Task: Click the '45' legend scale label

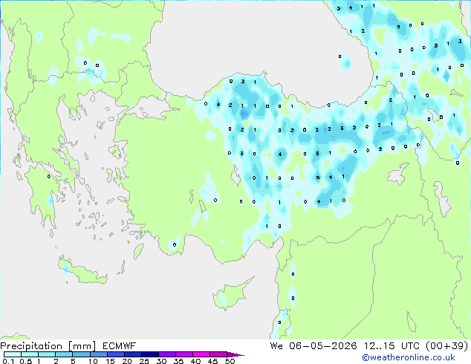Action: point(212,361)
